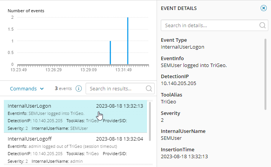271x167 pixels.
Task: Click the info icon beside events count
Action: click(x=79, y=88)
